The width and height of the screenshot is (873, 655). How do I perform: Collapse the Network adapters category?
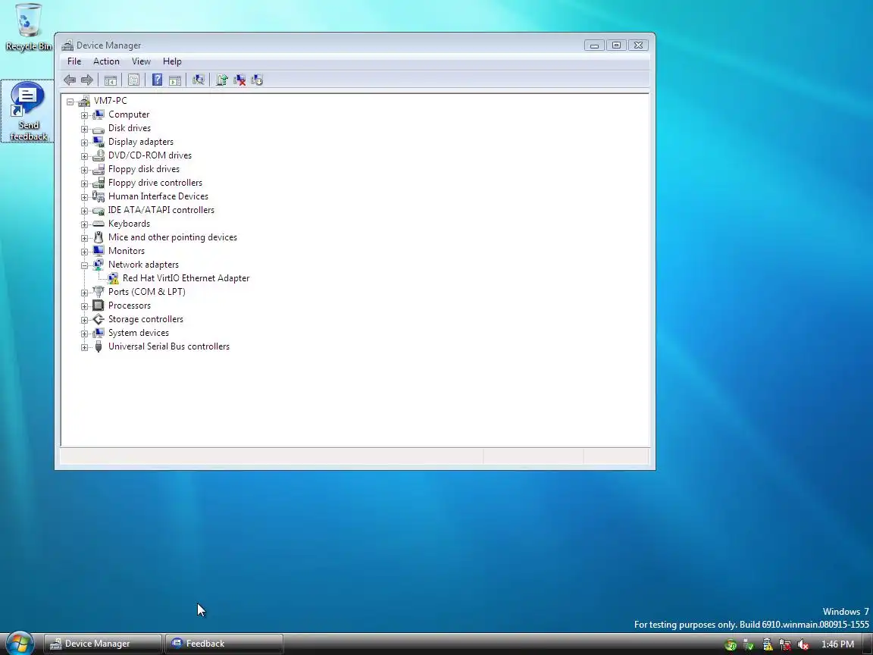(x=84, y=265)
